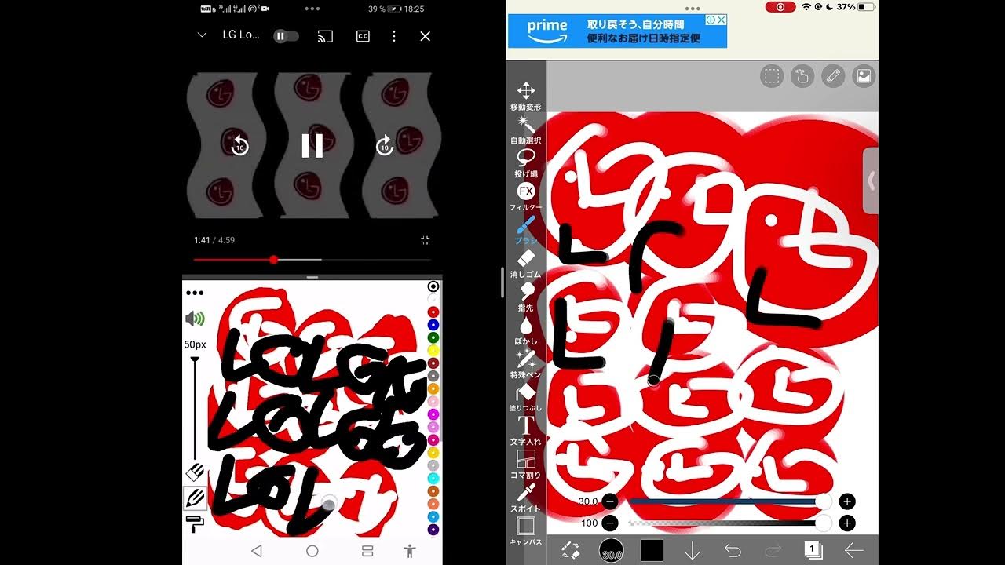
Task: Select the 投げ縄 lasso tool
Action: pos(525,163)
